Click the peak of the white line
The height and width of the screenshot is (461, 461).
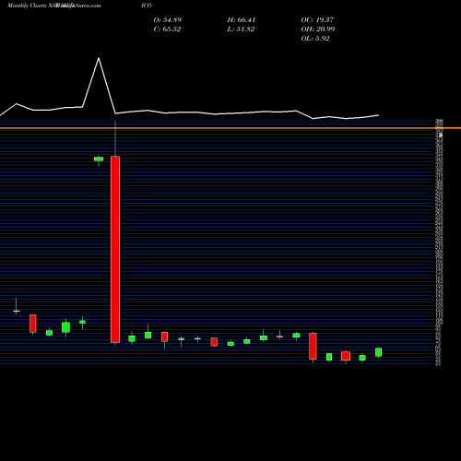(99, 58)
